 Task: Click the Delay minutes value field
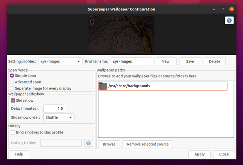[x=54, y=109]
